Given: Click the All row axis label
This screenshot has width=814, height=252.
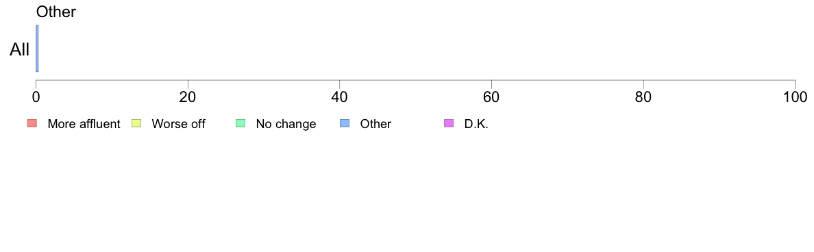Looking at the screenshot, I should [20, 50].
